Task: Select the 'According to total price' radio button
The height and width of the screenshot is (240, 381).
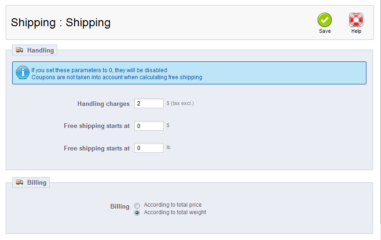Action: coord(137,205)
